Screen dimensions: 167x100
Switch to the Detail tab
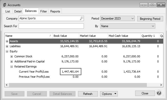point(18,11)
